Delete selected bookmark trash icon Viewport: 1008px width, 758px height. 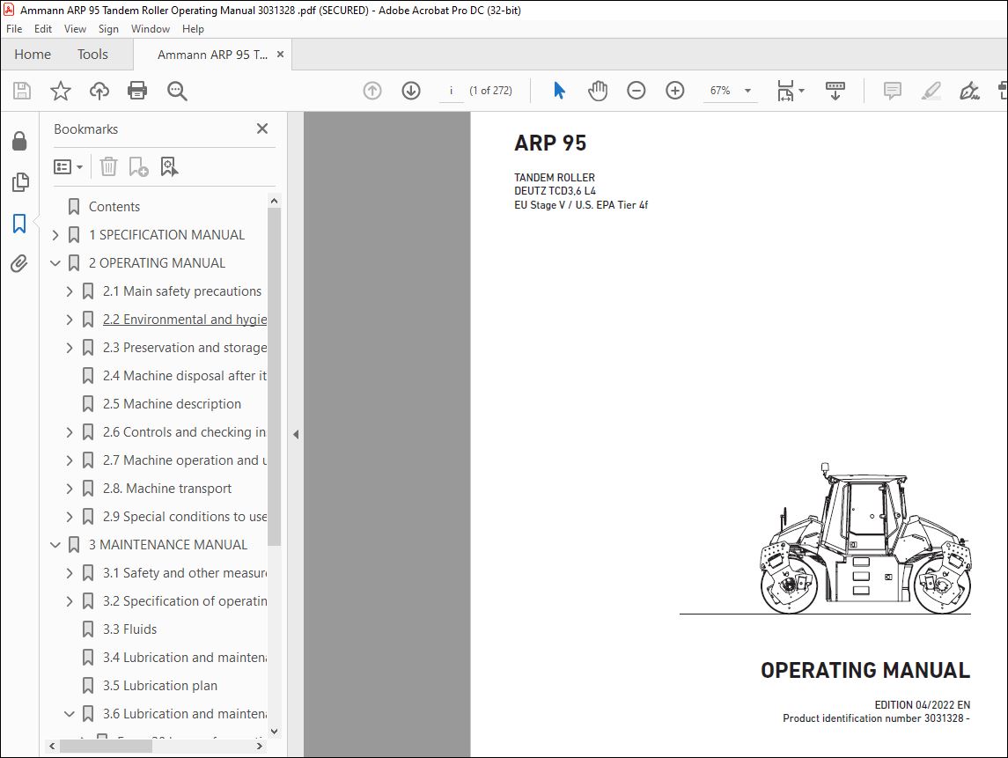[108, 167]
